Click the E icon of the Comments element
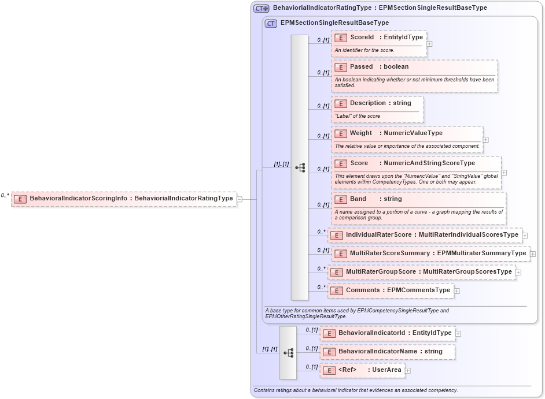This screenshot has height=399, width=545. [x=337, y=290]
